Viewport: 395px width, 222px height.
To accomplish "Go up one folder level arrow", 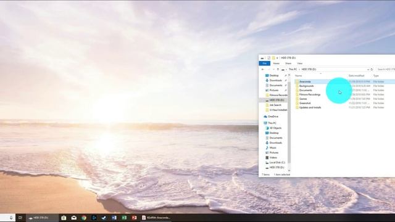I will [x=278, y=70].
